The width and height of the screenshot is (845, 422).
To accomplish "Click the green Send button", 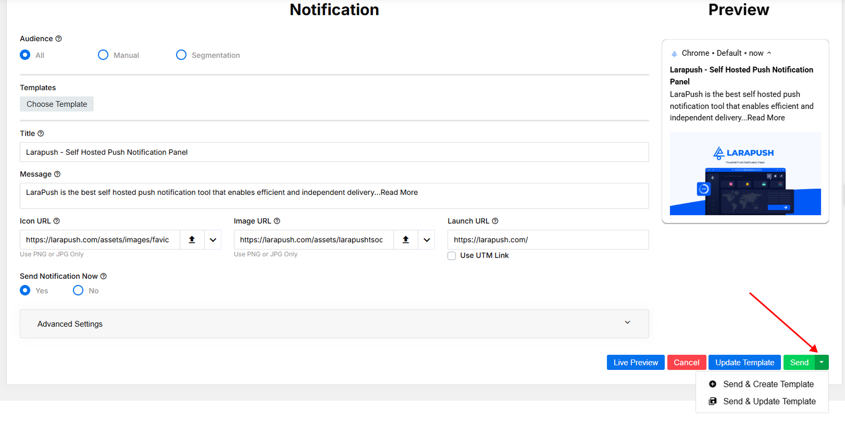I will (x=799, y=363).
